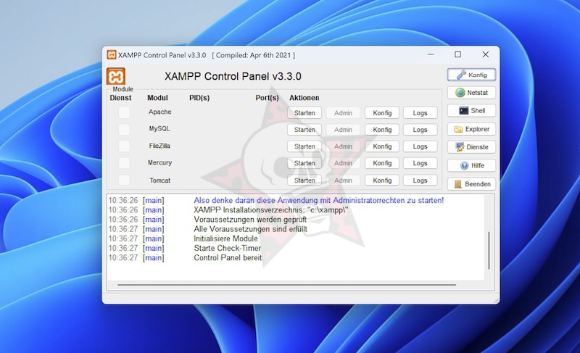Screen dimensions: 580x353
Task: Open Konfig with the wrench icon
Action: 471,75
